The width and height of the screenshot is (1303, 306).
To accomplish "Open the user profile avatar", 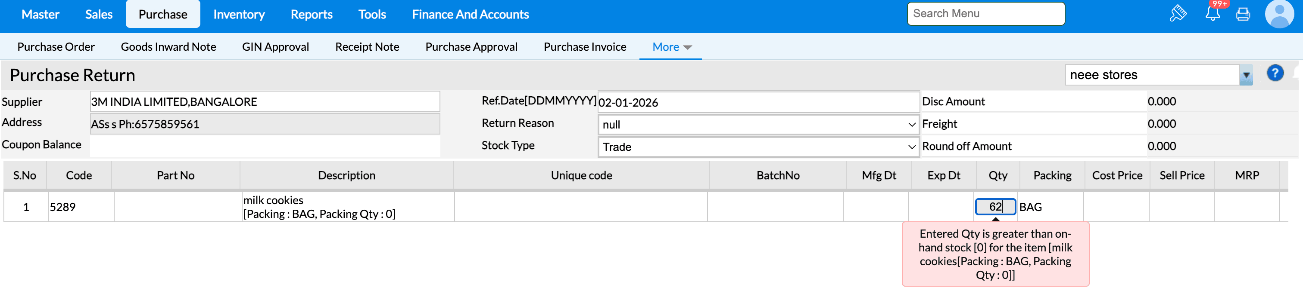I will pyautogui.click(x=1279, y=14).
